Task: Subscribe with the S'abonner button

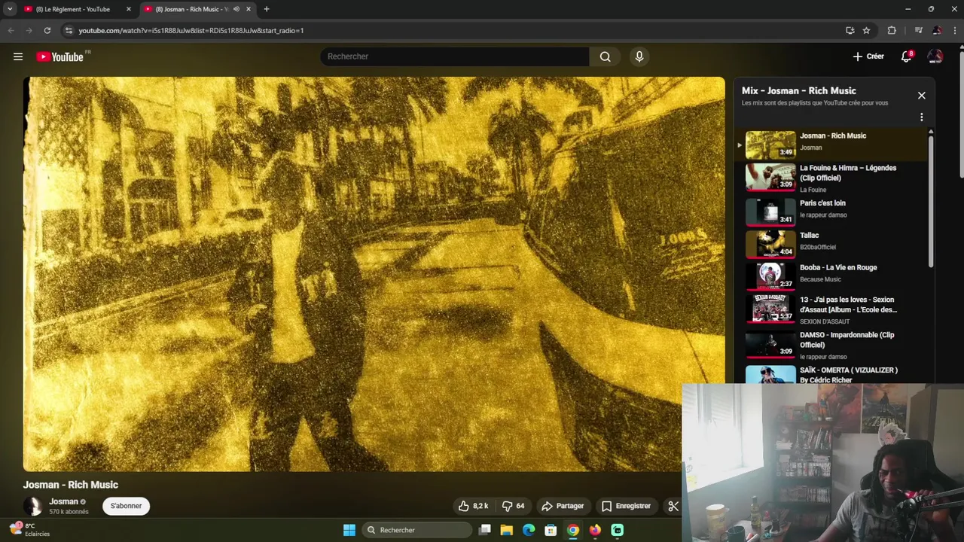Action: [x=126, y=506]
